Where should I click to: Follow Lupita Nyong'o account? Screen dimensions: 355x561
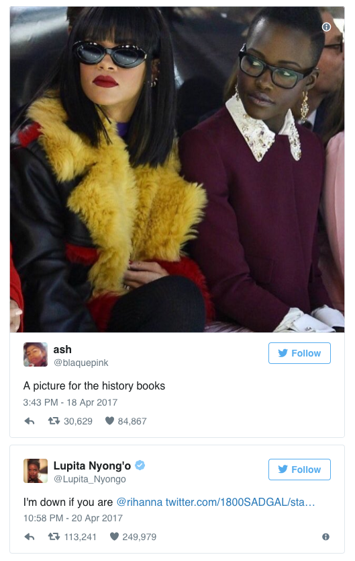click(299, 470)
